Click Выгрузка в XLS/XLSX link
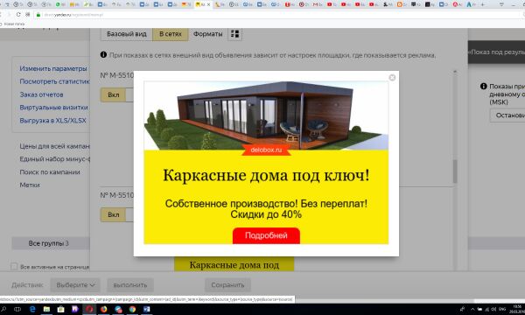525x315 pixels. pyautogui.click(x=52, y=121)
